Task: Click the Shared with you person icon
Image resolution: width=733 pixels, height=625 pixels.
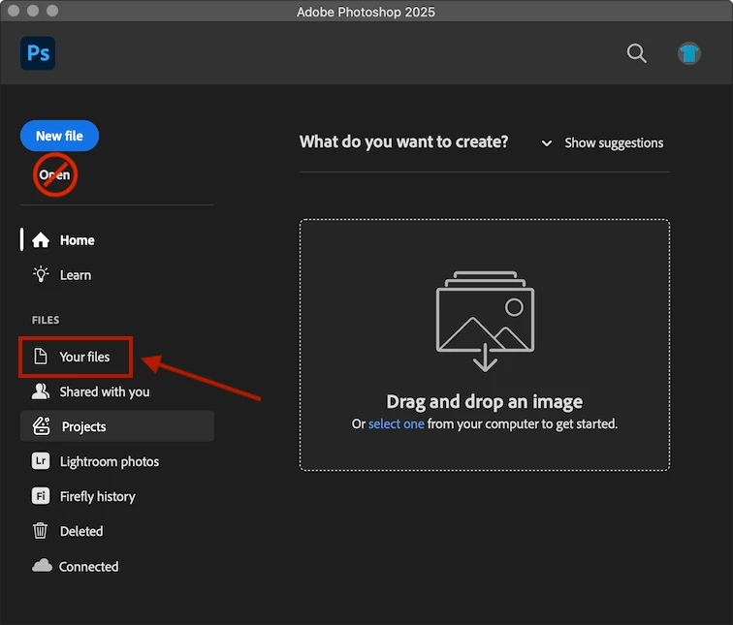Action: click(x=41, y=391)
